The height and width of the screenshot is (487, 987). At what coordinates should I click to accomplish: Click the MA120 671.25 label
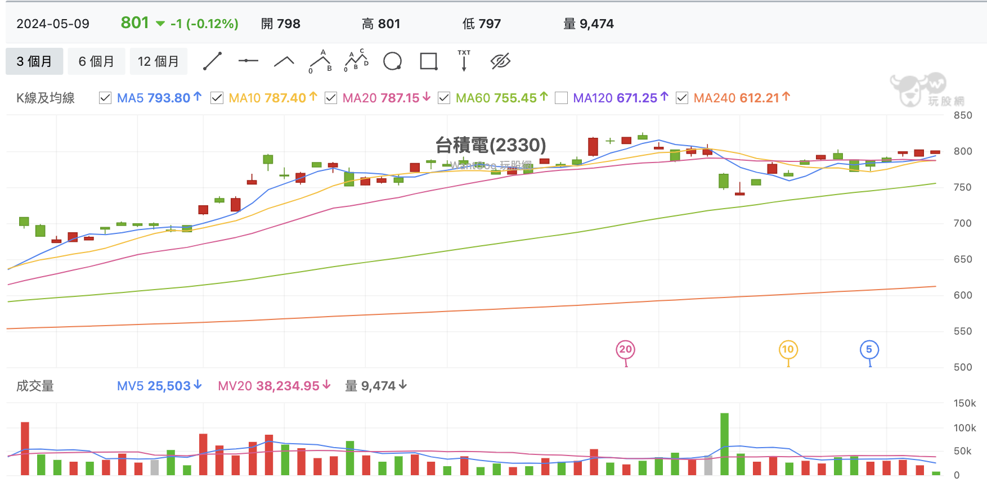click(x=621, y=98)
